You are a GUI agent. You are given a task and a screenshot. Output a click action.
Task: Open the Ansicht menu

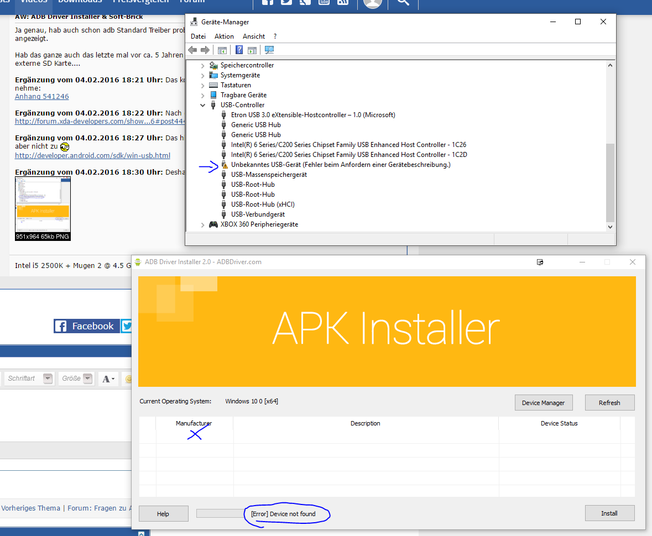(254, 36)
